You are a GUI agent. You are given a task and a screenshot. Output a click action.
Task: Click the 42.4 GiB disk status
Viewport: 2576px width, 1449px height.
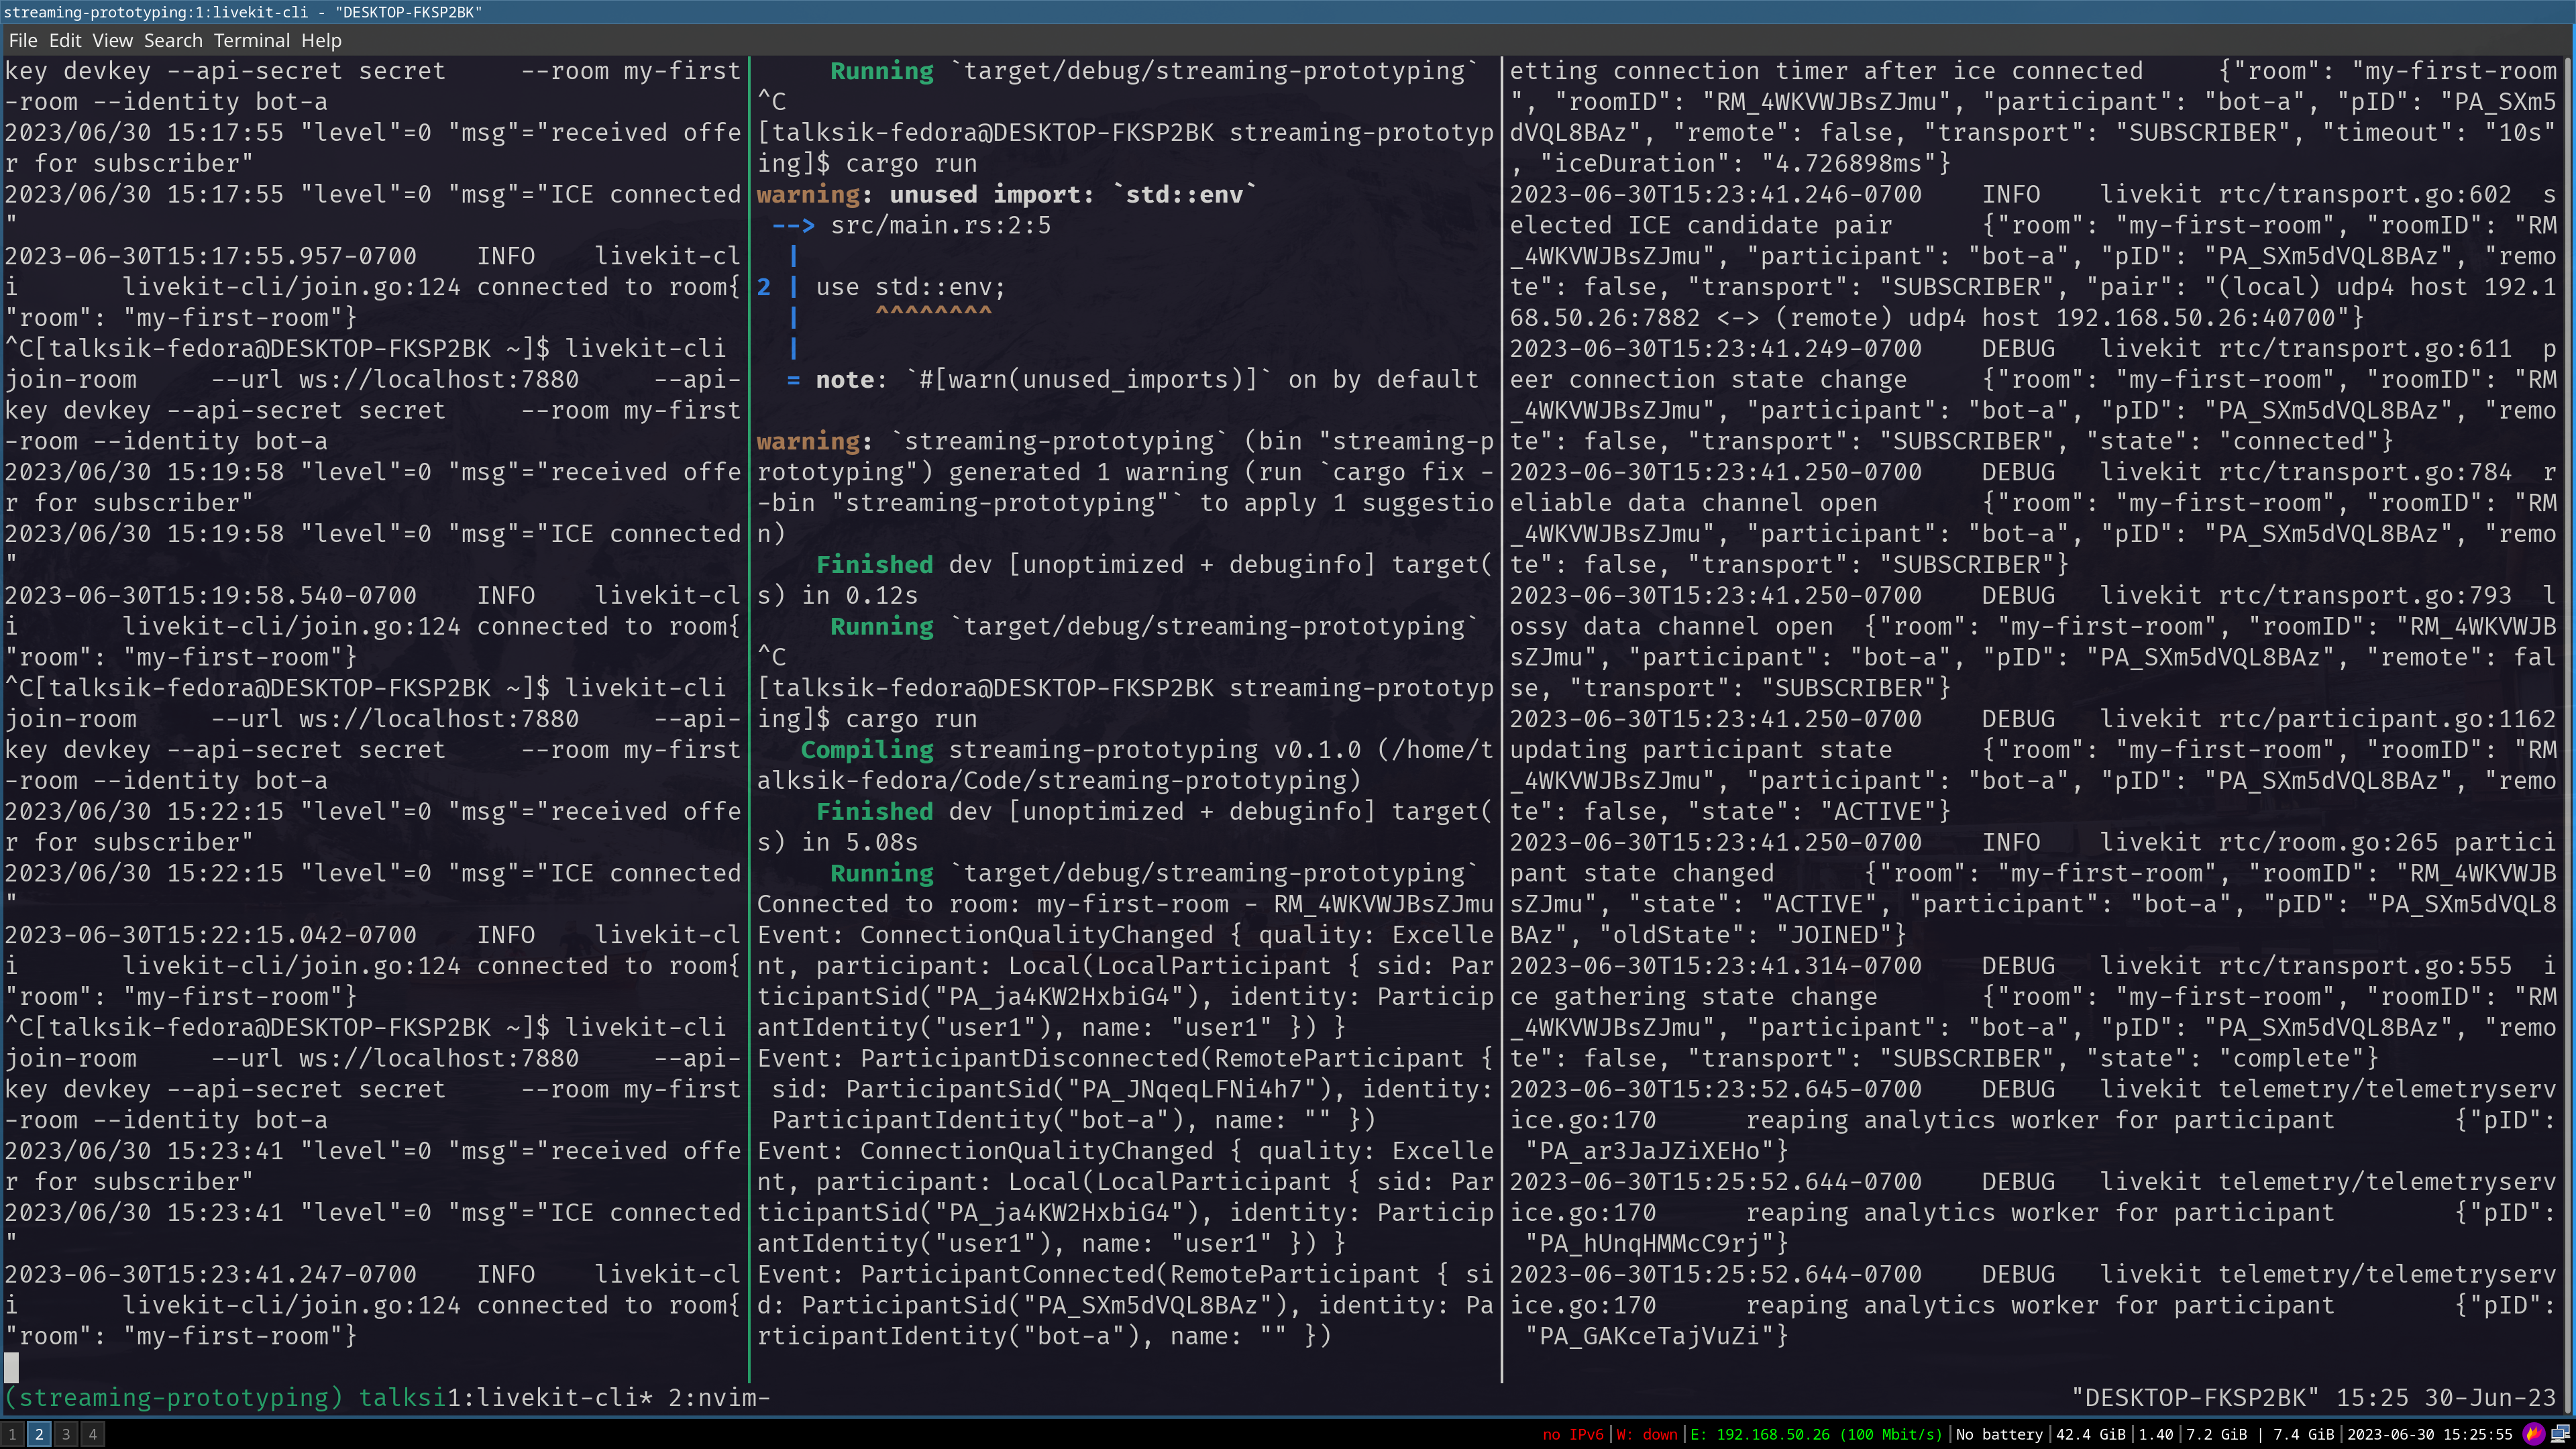(x=2090, y=1434)
